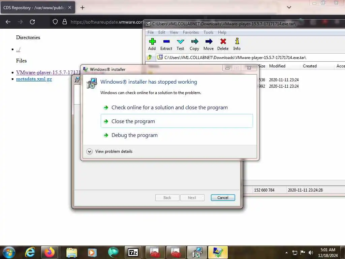345x259 pixels.
Task: Click the Info icon in 7-Zip
Action: [x=237, y=44]
